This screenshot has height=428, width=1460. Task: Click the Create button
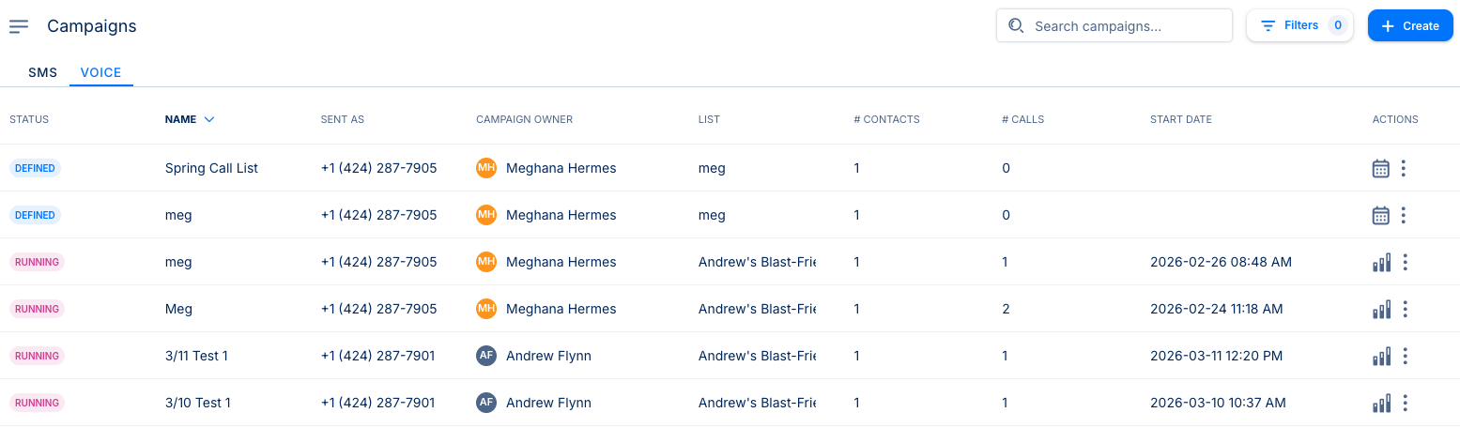click(1410, 26)
